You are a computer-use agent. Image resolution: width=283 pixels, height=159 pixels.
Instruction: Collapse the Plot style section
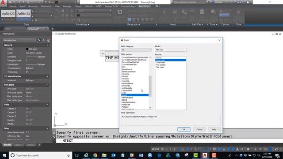[47, 85]
